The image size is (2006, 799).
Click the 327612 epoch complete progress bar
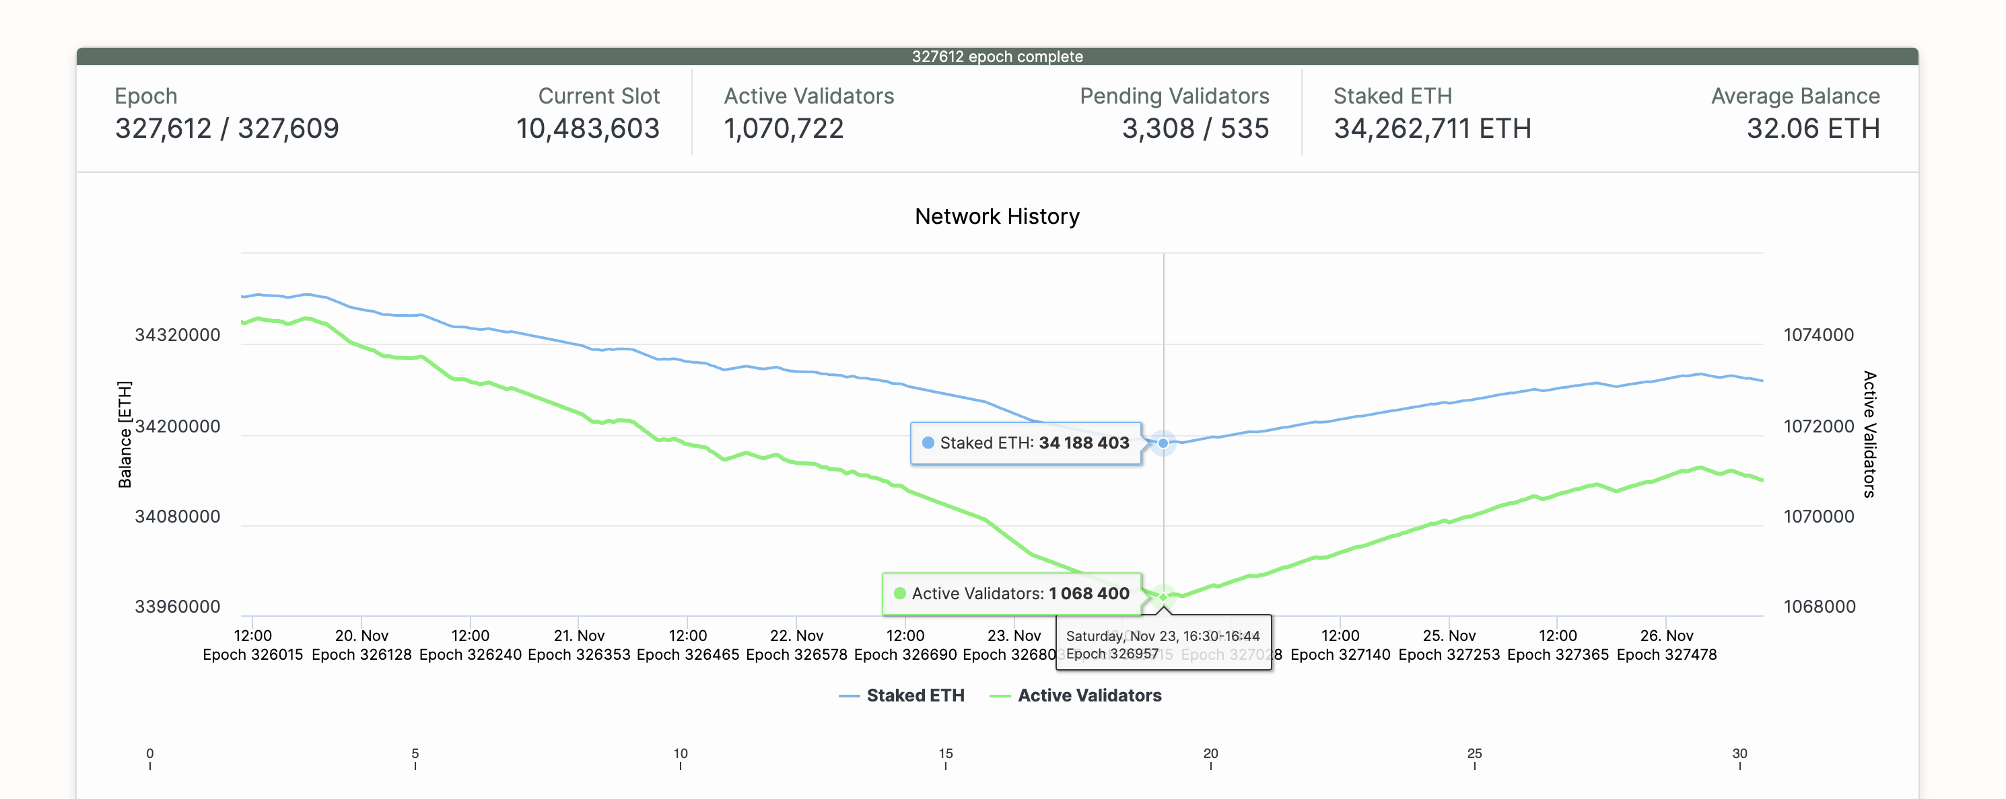pyautogui.click(x=997, y=56)
